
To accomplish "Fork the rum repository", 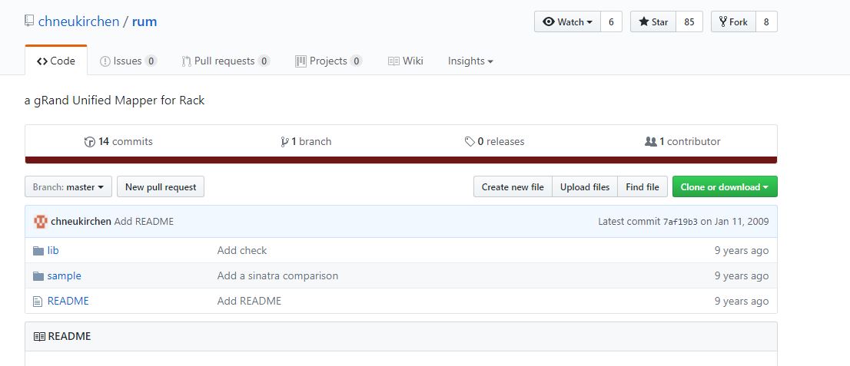I will pyautogui.click(x=733, y=21).
